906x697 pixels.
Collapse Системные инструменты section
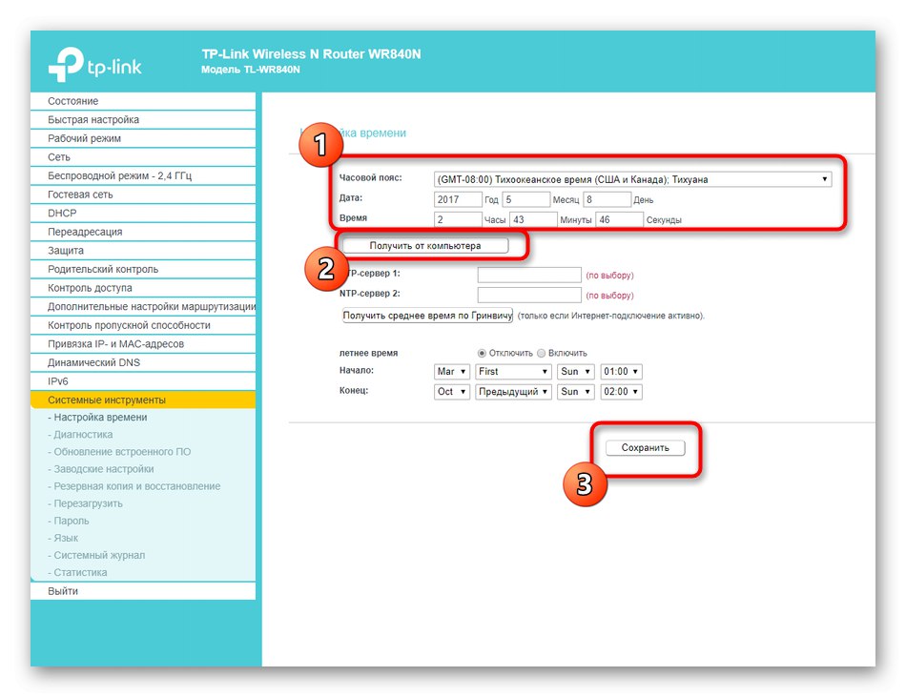click(143, 400)
